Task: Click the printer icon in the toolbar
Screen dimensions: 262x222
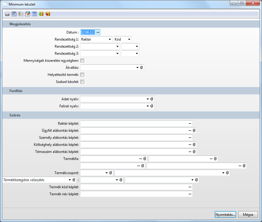Action: coord(7,14)
